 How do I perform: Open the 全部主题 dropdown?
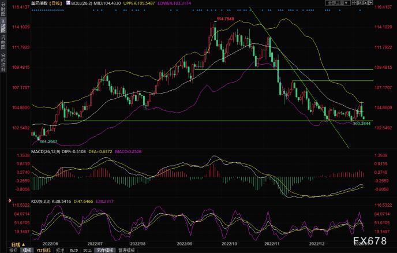point(338,3)
